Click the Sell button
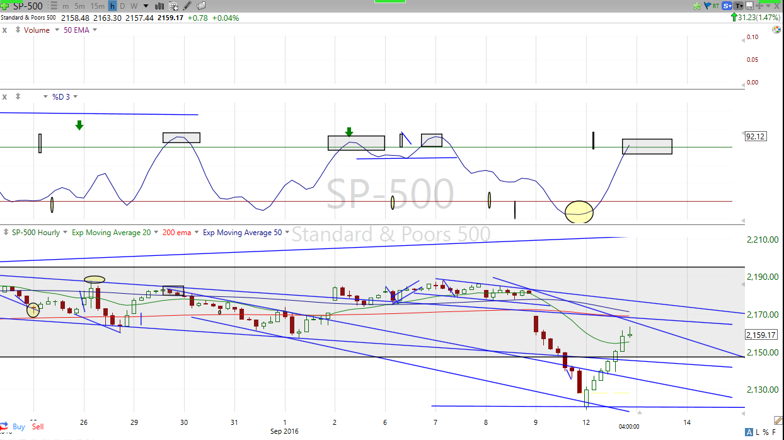This screenshot has height=440, width=784. coord(38,427)
